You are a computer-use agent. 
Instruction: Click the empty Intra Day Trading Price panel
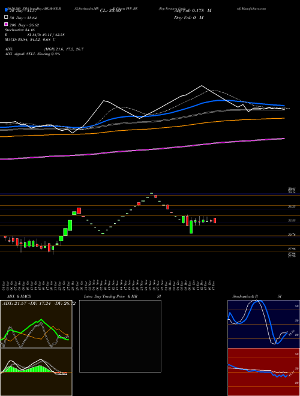click(120, 336)
